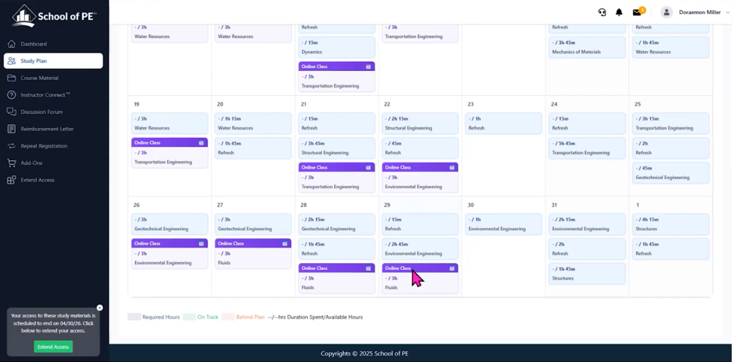The height and width of the screenshot is (362, 732).
Task: Close the access expiration popup
Action: [x=100, y=308]
